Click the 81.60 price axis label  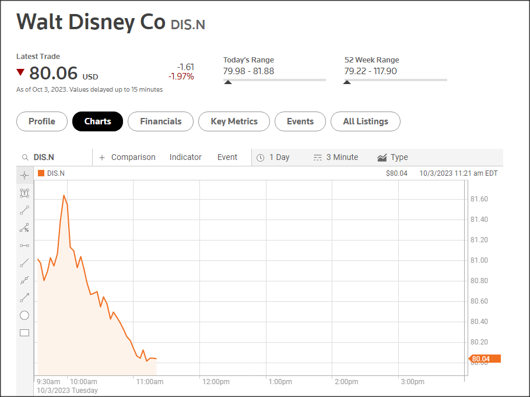[479, 199]
